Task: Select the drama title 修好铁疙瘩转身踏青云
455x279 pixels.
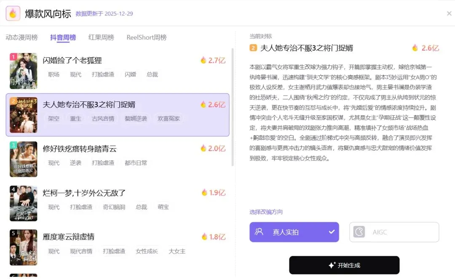Action: (x=80, y=149)
